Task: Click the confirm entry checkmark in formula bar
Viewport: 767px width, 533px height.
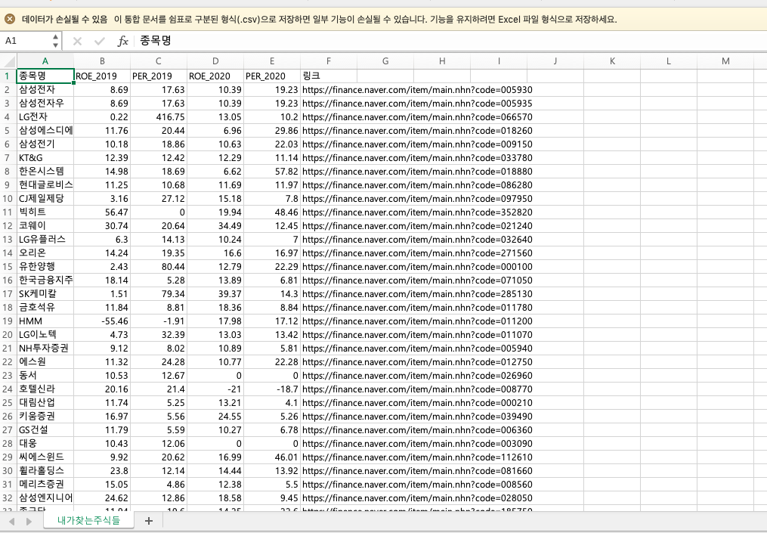Action: [100, 41]
